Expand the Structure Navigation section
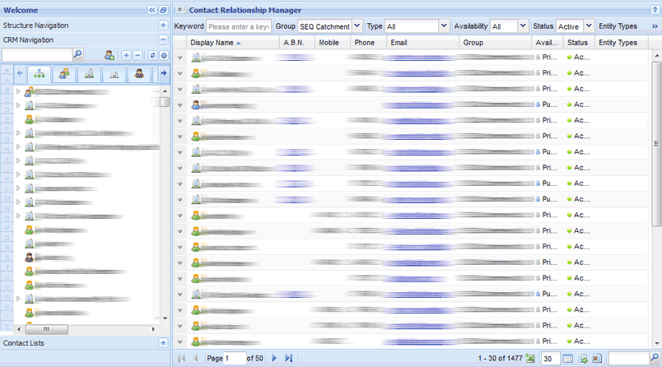The width and height of the screenshot is (662, 367). point(163,26)
